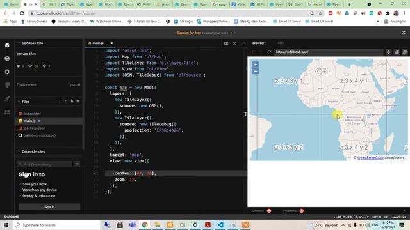Screen dimensions: 410x230
Task: Split editor with the left layout icon
Action: click(226, 43)
